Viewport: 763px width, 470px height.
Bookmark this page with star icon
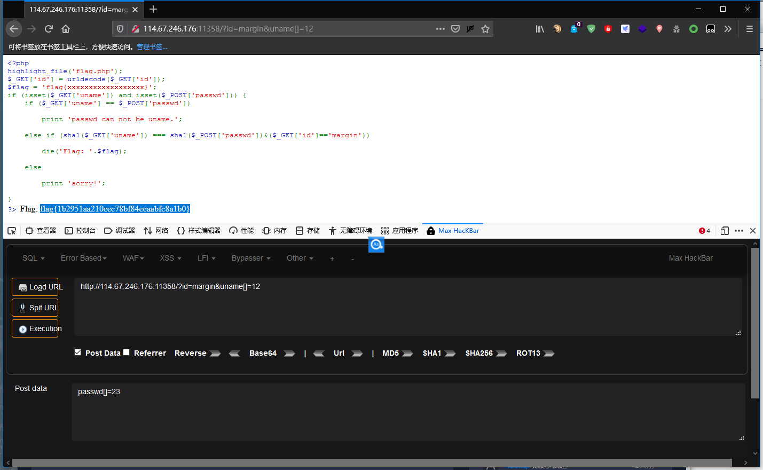pos(485,29)
